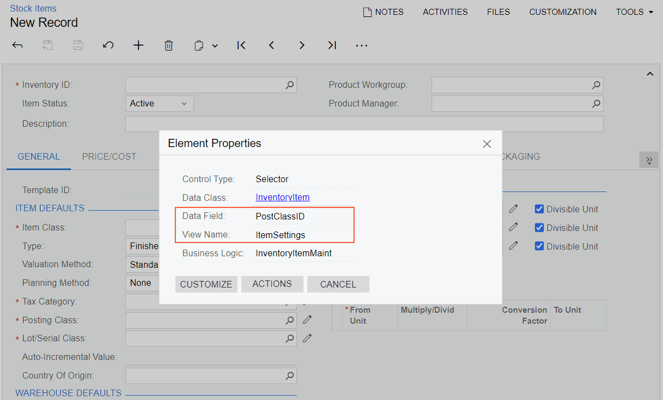The image size is (663, 400).
Task: Go to first record icon
Action: tap(241, 46)
